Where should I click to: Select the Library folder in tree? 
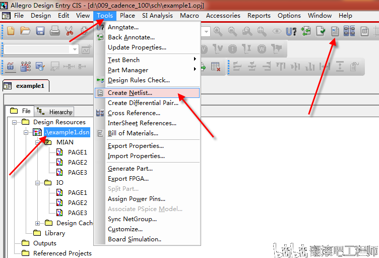coord(55,233)
